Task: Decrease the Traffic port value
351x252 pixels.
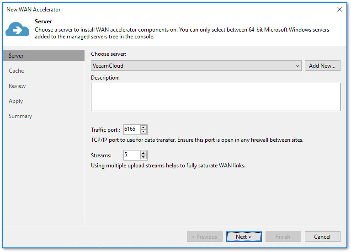Action: 144,132
